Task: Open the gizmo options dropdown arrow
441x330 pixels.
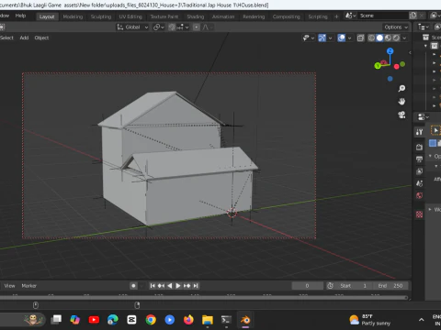Action: tap(330, 38)
